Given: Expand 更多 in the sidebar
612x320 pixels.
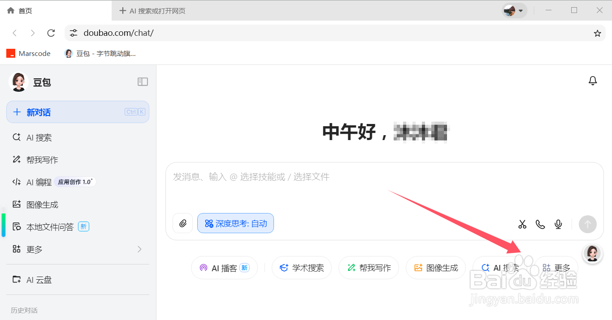Looking at the screenshot, I should click(78, 249).
